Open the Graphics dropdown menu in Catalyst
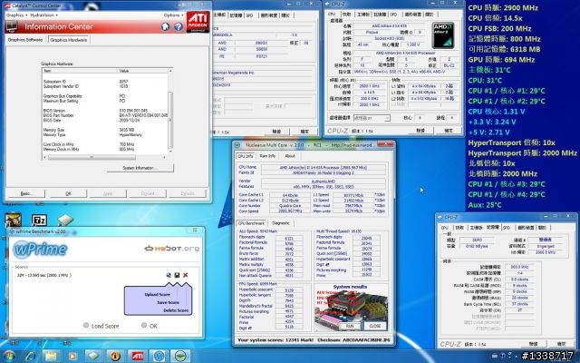Screen dimensions: 580x363 [x=17, y=15]
